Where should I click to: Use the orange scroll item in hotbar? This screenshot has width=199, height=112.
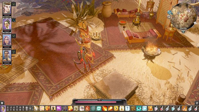150,108
